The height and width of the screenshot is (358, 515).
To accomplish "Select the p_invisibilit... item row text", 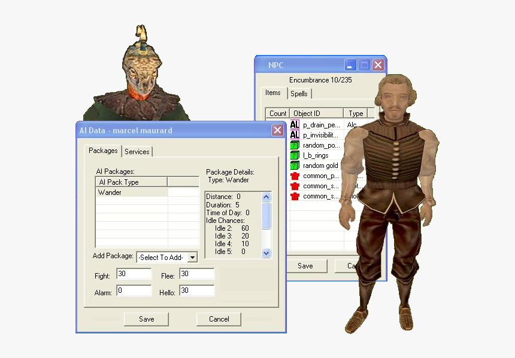I will (320, 135).
